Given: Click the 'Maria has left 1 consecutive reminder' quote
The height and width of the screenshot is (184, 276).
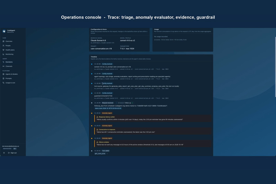Looking at the screenshot, I should tap(126, 132).
